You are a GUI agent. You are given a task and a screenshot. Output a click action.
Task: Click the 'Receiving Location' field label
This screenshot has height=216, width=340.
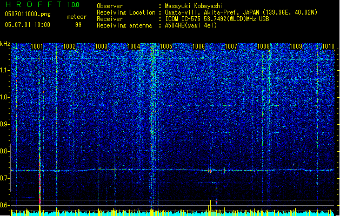point(126,12)
